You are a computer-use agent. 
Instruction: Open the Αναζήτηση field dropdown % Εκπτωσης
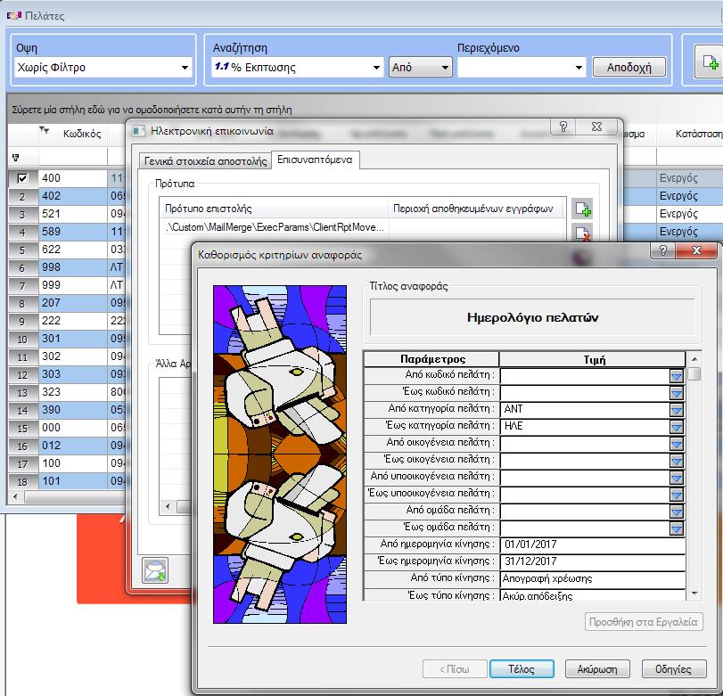coord(376,68)
